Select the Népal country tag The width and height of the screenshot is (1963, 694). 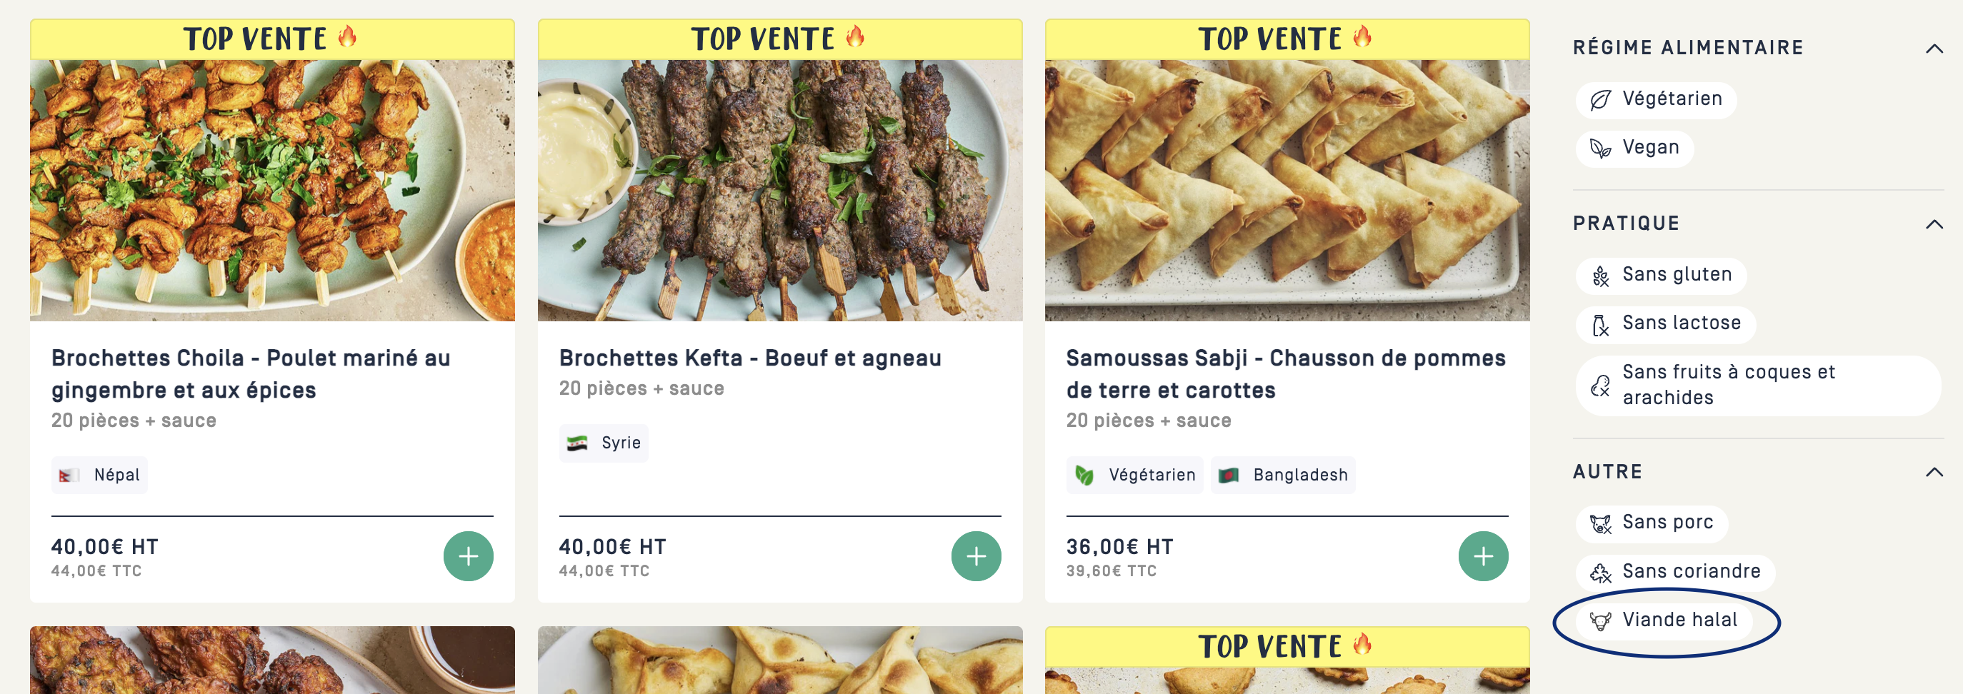[x=100, y=476]
